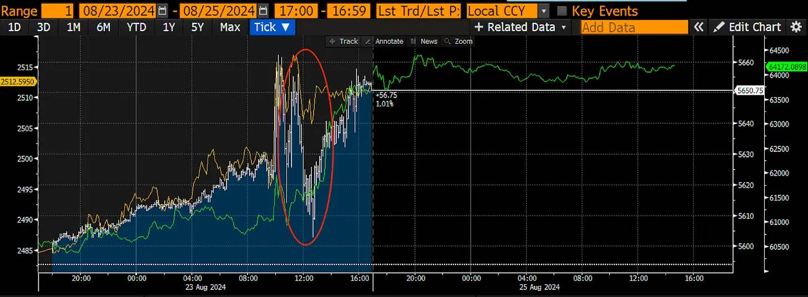
Task: Activate the Zoom tool
Action: [x=458, y=42]
